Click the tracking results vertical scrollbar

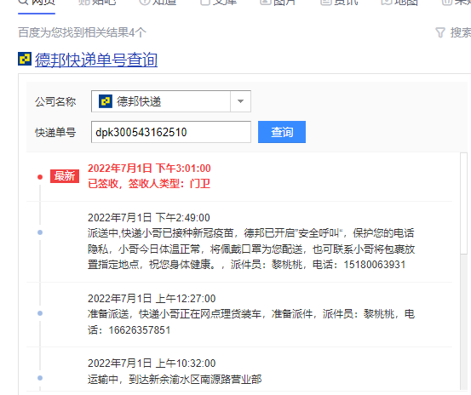[464, 203]
